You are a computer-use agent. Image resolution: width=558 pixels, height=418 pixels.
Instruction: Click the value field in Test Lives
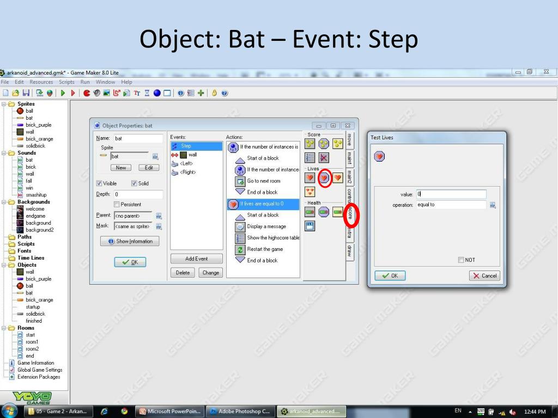(451, 194)
